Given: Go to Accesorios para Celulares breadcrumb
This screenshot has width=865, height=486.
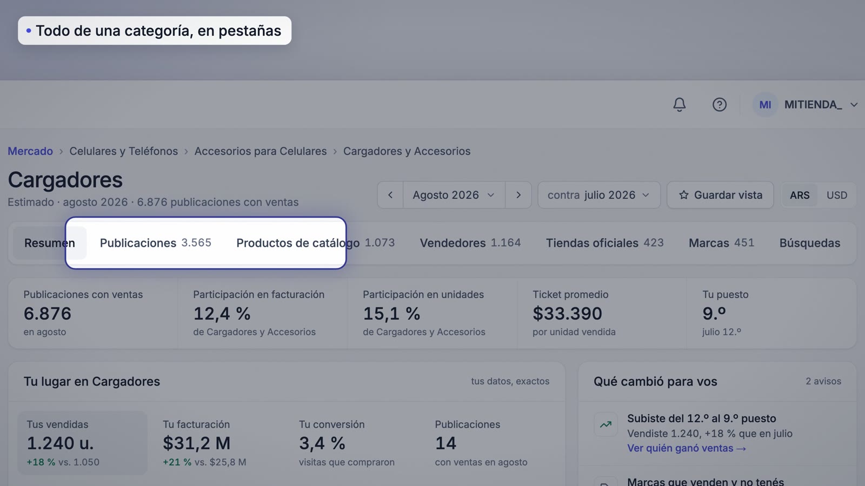Looking at the screenshot, I should point(261,151).
